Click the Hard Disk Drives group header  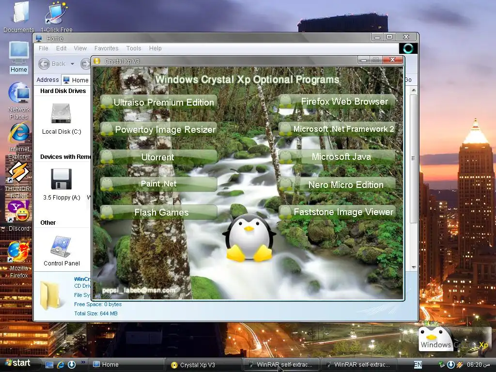[63, 91]
